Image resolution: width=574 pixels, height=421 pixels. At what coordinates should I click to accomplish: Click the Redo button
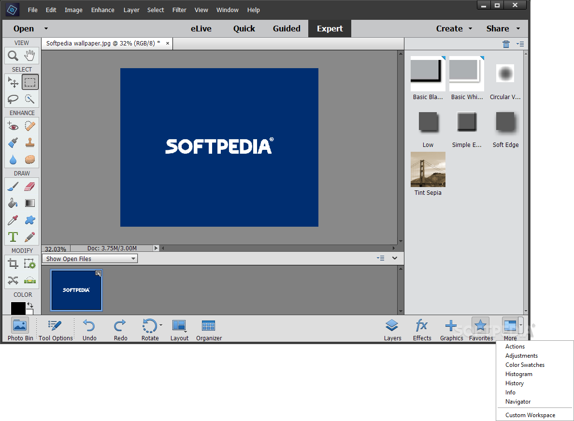coord(120,330)
